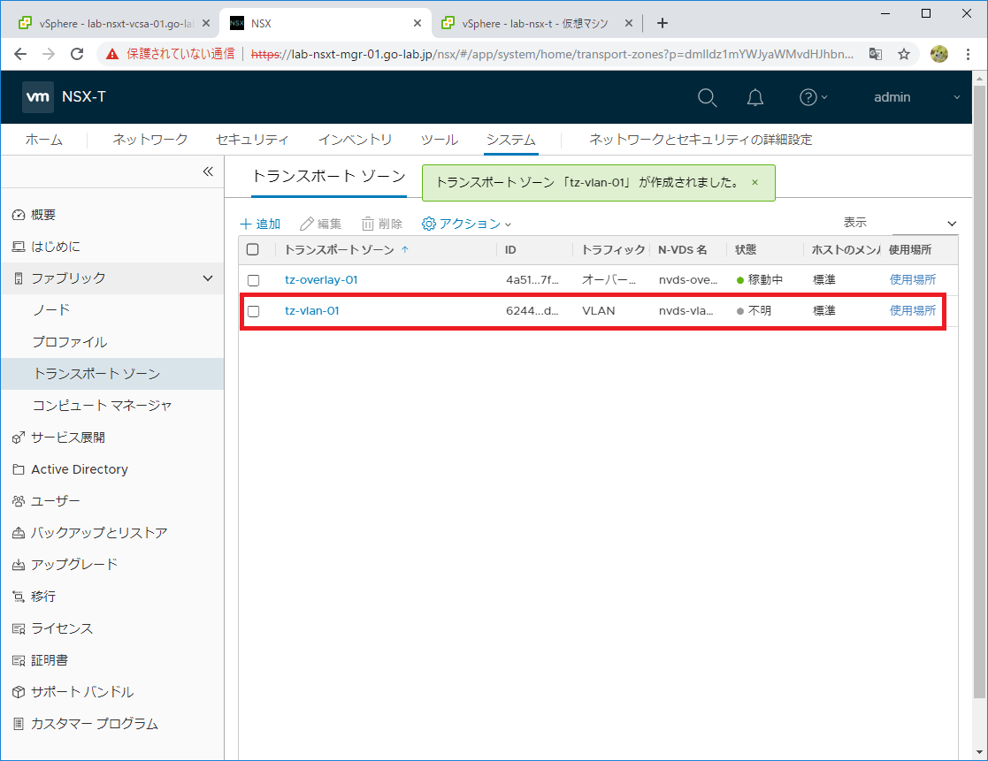
Task: Click the vm logo in the header
Action: pos(38,97)
